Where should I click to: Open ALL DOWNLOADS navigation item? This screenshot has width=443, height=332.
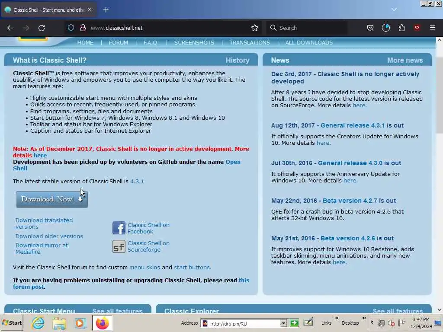tap(309, 43)
